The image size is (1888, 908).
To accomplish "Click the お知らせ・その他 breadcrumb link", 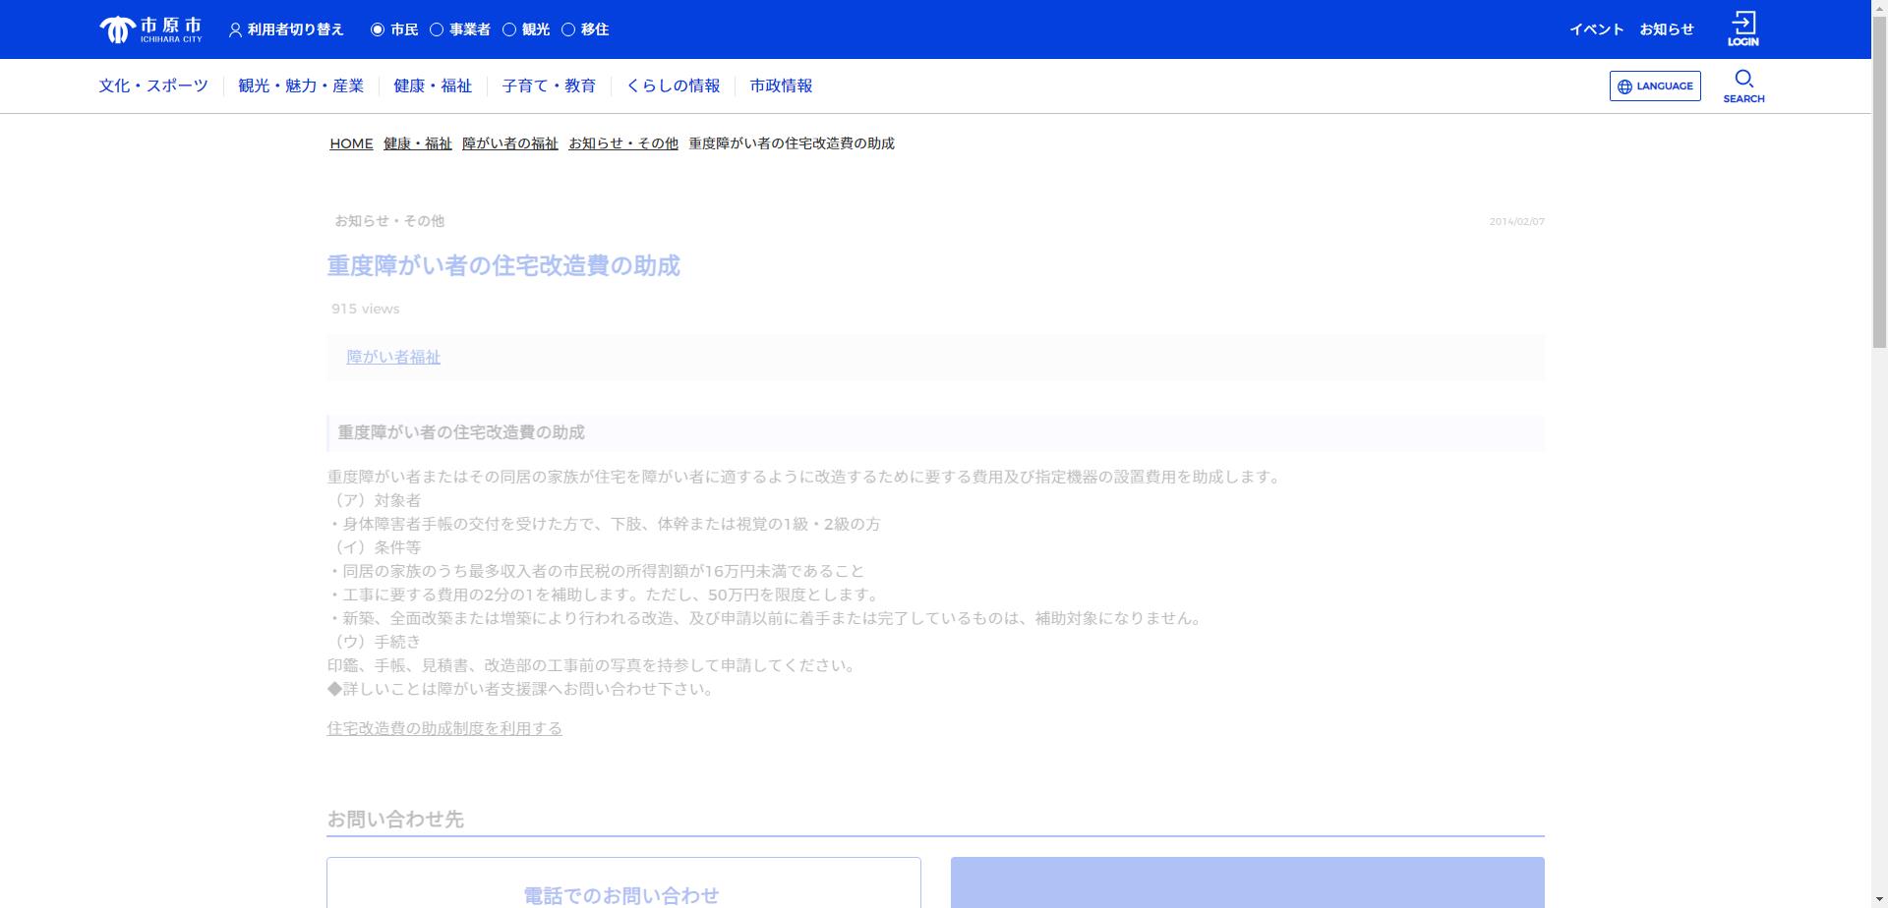I will (623, 143).
